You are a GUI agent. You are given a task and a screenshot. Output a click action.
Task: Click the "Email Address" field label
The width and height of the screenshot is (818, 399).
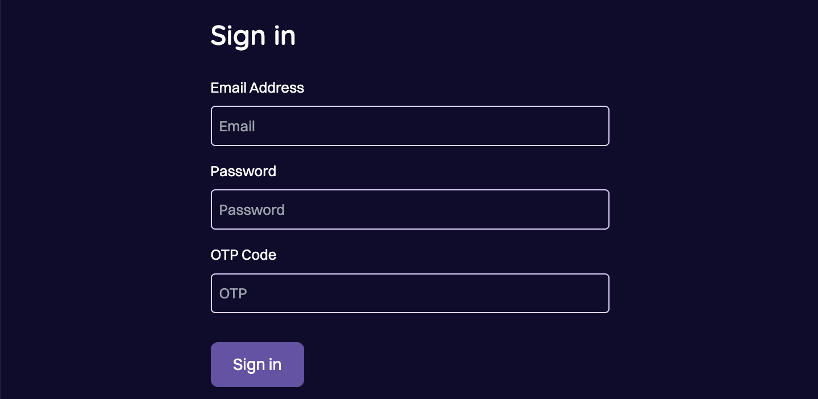[x=257, y=88]
